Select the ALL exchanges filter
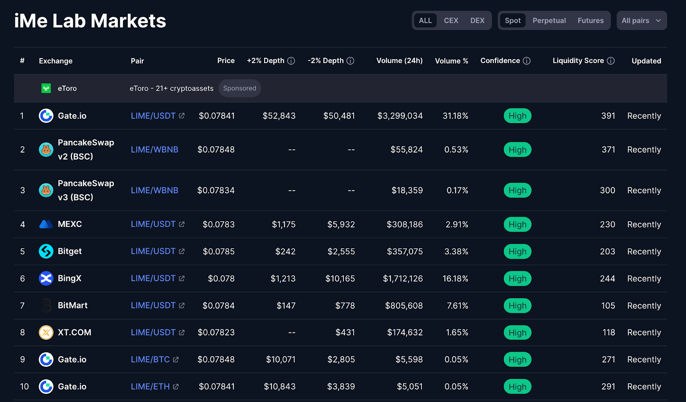 click(x=425, y=21)
